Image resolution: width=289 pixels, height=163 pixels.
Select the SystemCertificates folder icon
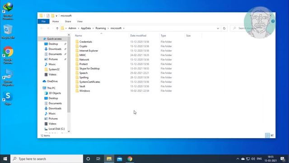tap(77, 82)
